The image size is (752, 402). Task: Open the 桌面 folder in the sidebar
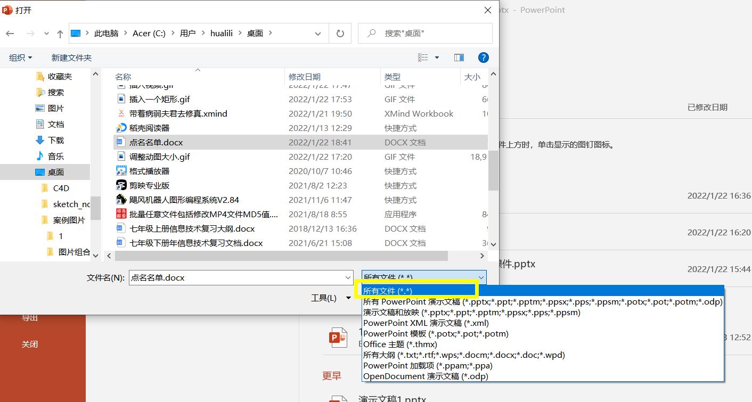56,171
